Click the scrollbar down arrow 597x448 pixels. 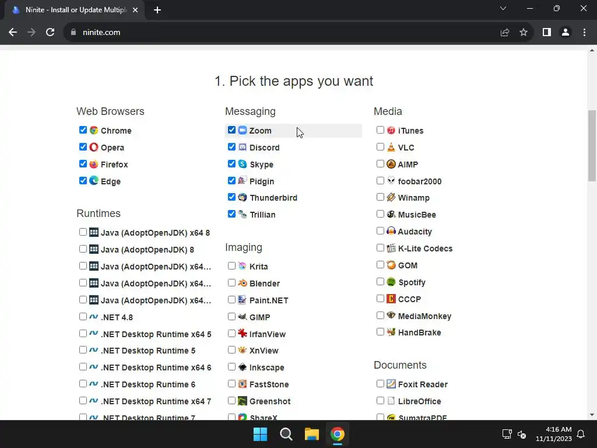[x=592, y=415]
